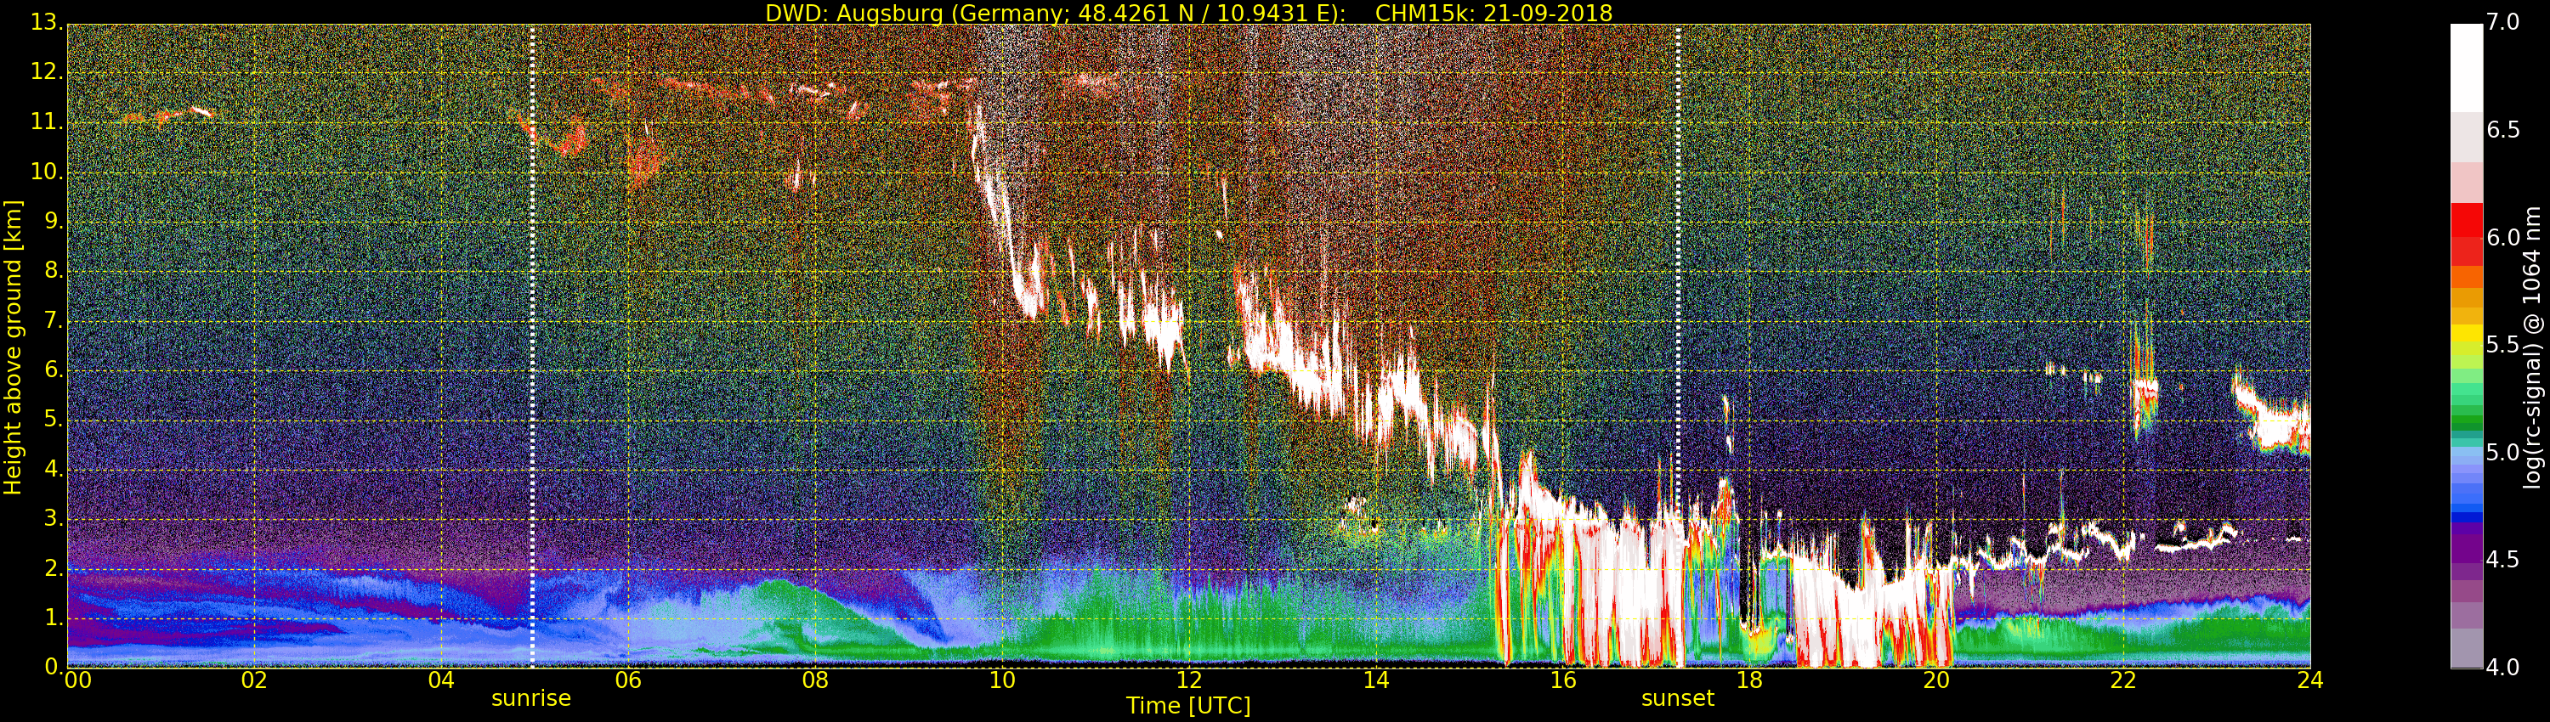Click the colorbar tick label "6.0"
2550x722 pixels.
pos(2503,237)
